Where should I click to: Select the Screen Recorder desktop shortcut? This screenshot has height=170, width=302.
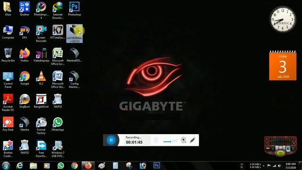41,34
